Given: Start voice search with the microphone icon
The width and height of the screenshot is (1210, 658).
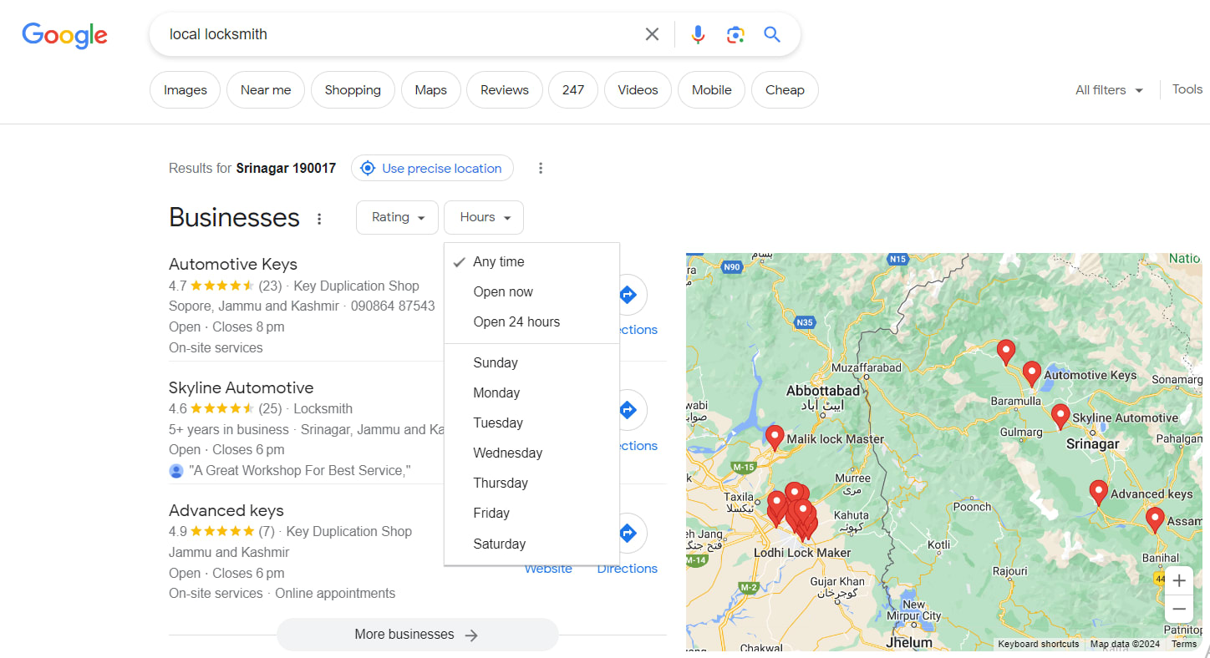Looking at the screenshot, I should click(698, 34).
